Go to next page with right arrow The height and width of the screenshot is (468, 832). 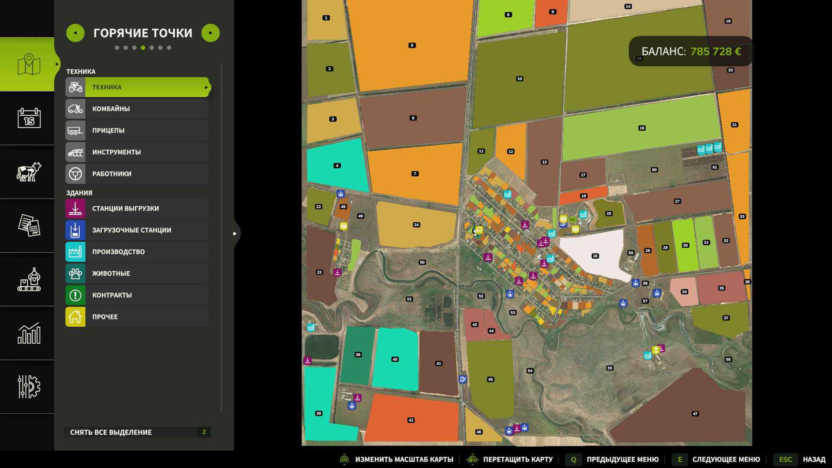211,33
